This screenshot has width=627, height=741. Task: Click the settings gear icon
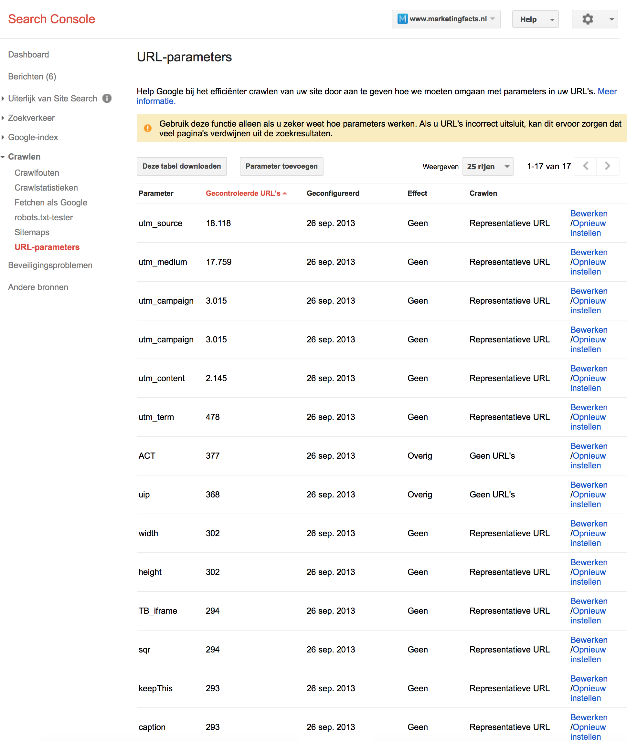(x=588, y=19)
